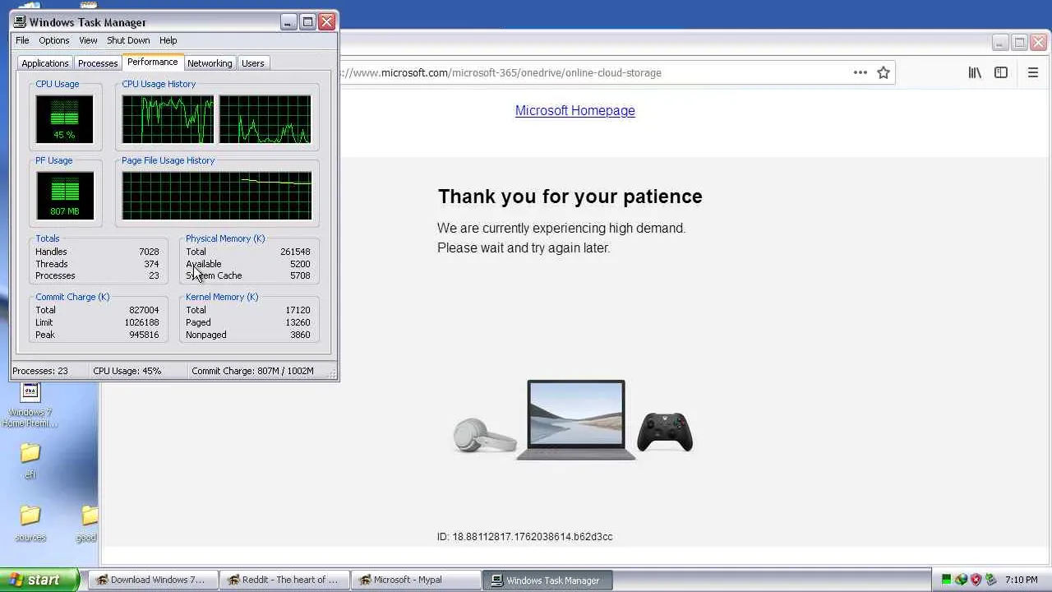
Task: Open the Shut Down menu
Action: [128, 40]
